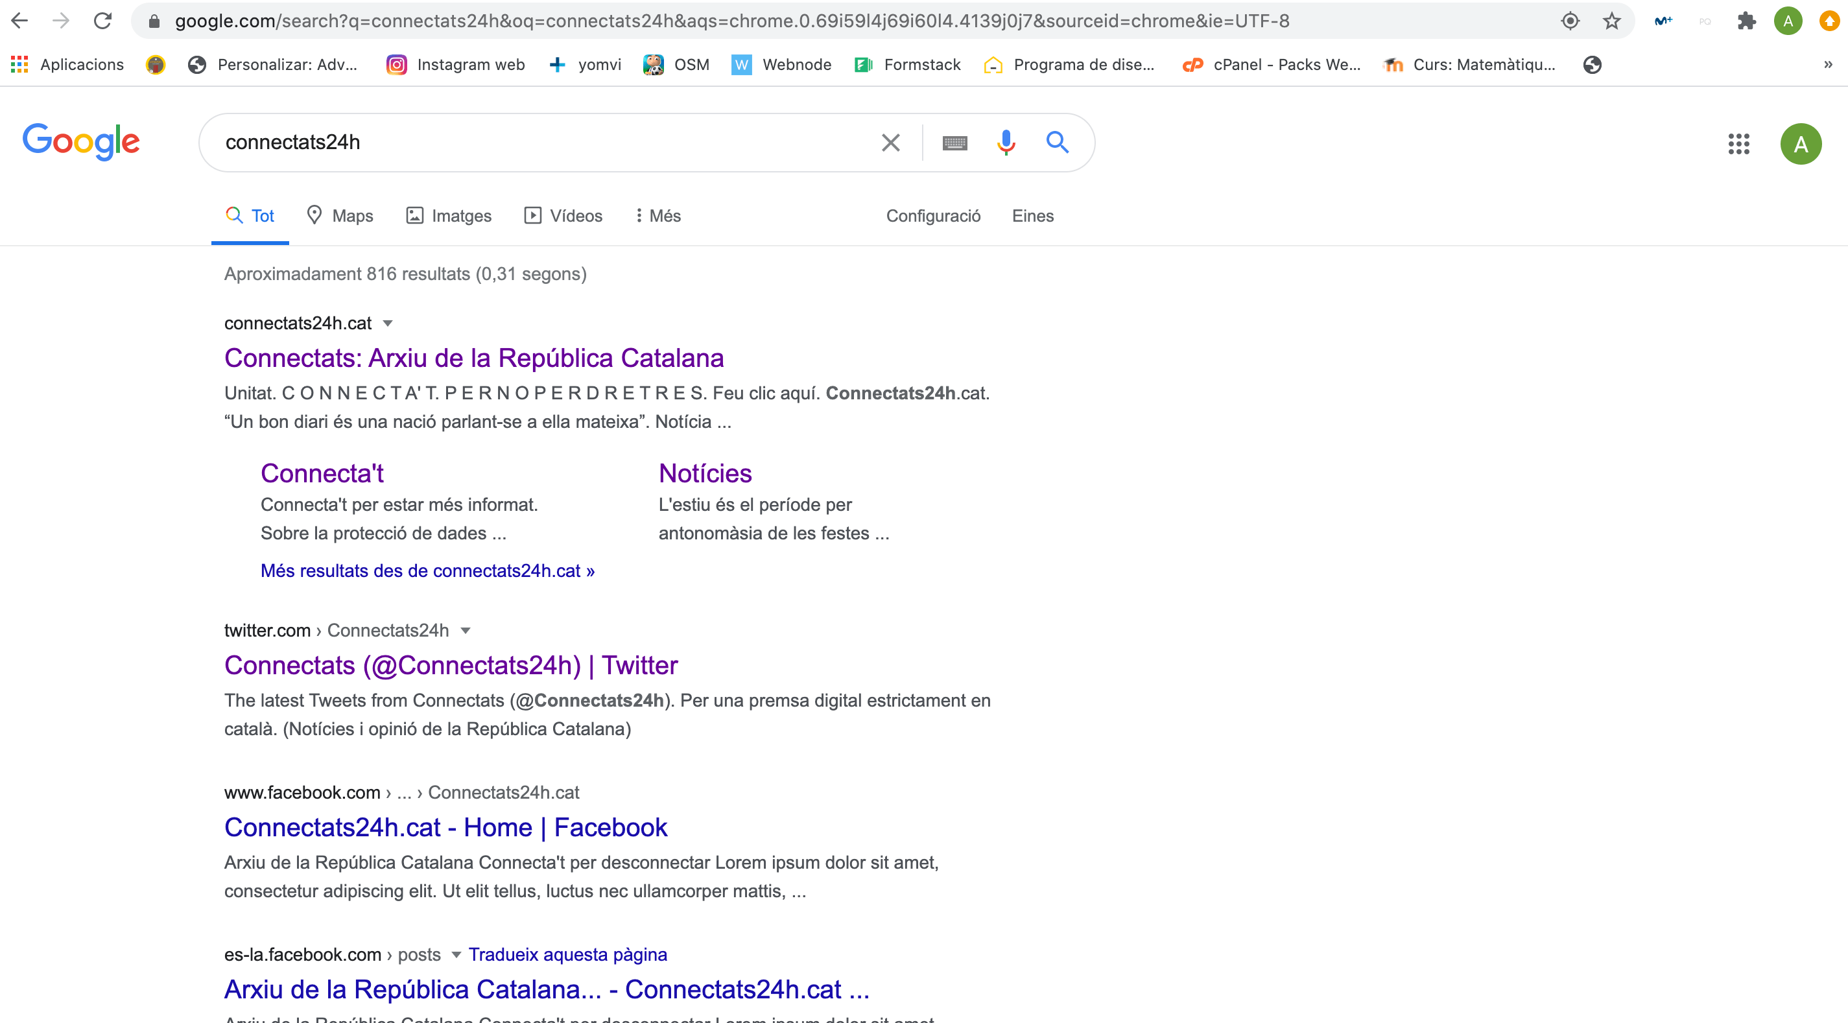View site security lock info

(x=154, y=21)
